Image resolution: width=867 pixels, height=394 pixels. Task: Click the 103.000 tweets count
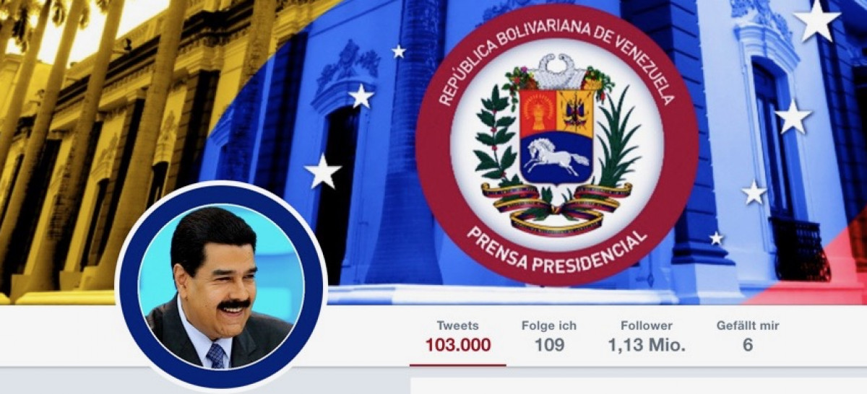pos(457,345)
